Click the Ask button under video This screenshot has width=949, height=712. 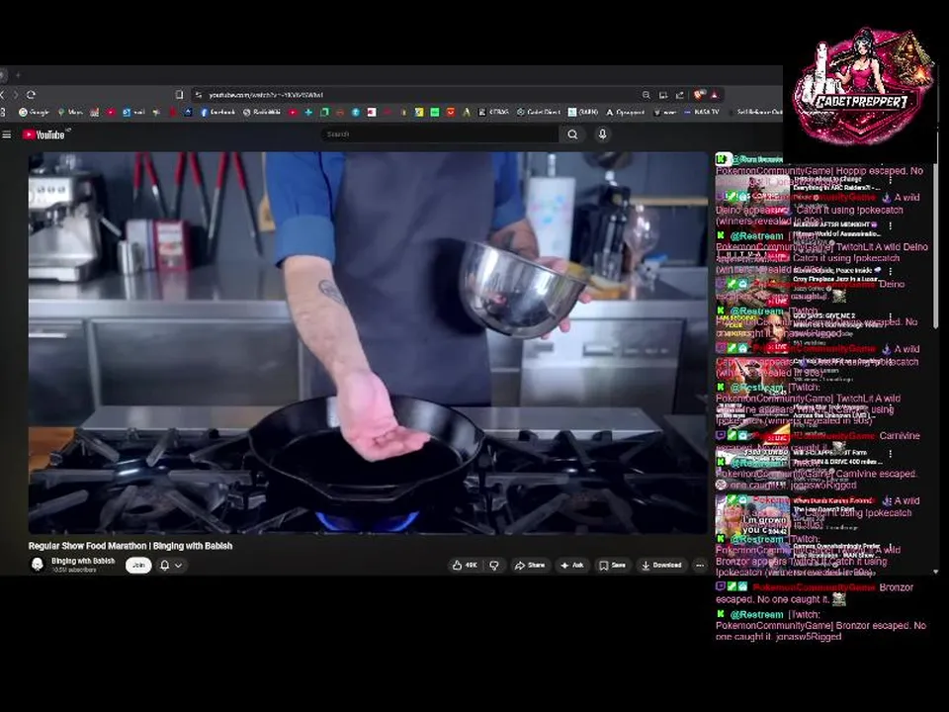point(572,565)
